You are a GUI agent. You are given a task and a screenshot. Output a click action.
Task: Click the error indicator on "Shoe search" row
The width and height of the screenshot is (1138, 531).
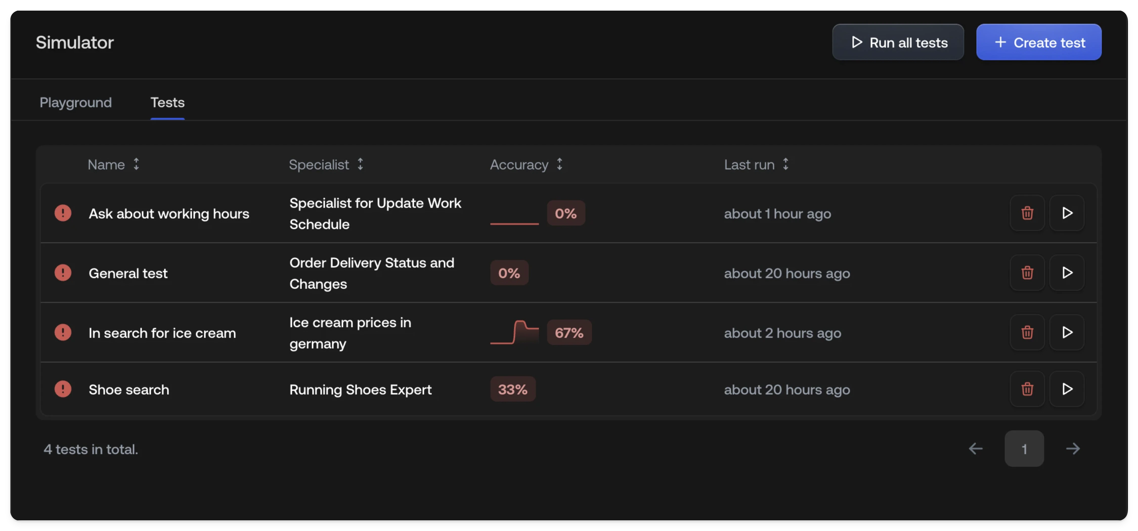[x=63, y=389]
